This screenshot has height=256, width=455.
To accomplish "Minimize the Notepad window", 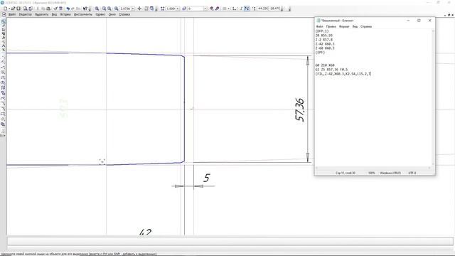I will click(408, 21).
